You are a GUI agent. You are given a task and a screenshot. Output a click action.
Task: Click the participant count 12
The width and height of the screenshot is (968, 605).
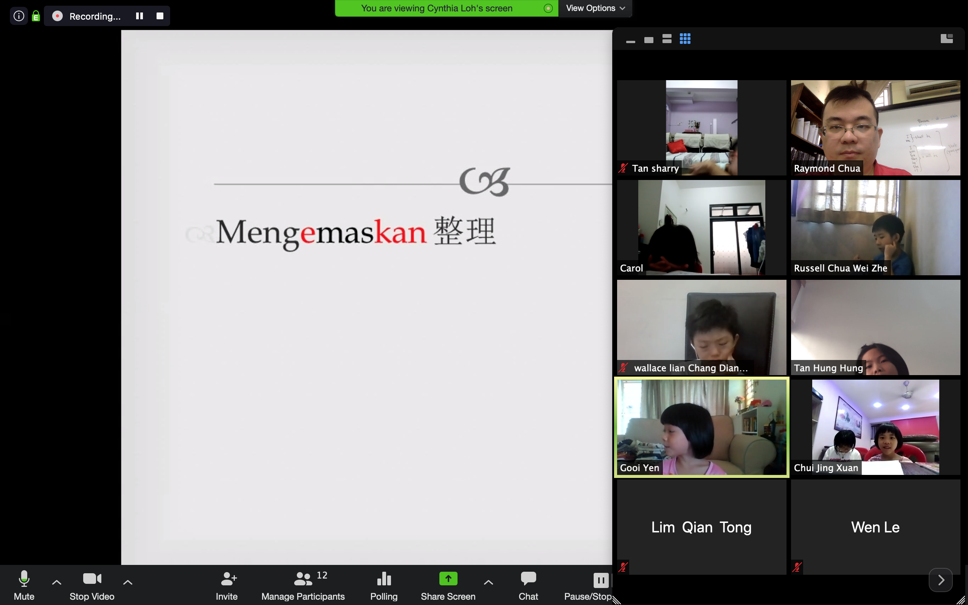[322, 575]
